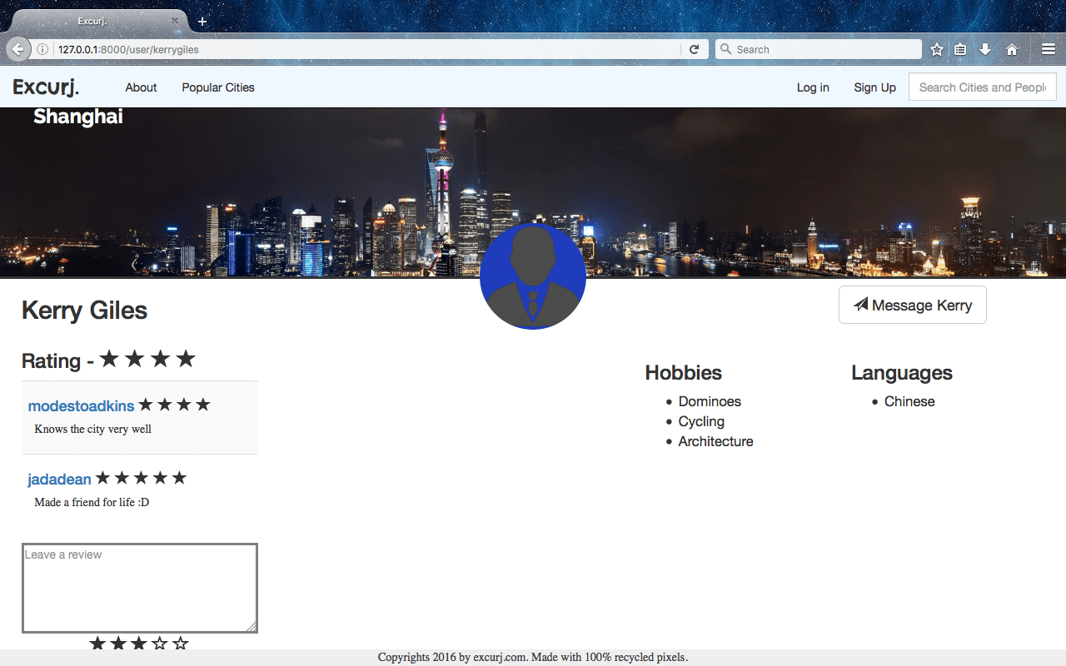
Task: Open the bookmarks list icon
Action: pos(960,49)
